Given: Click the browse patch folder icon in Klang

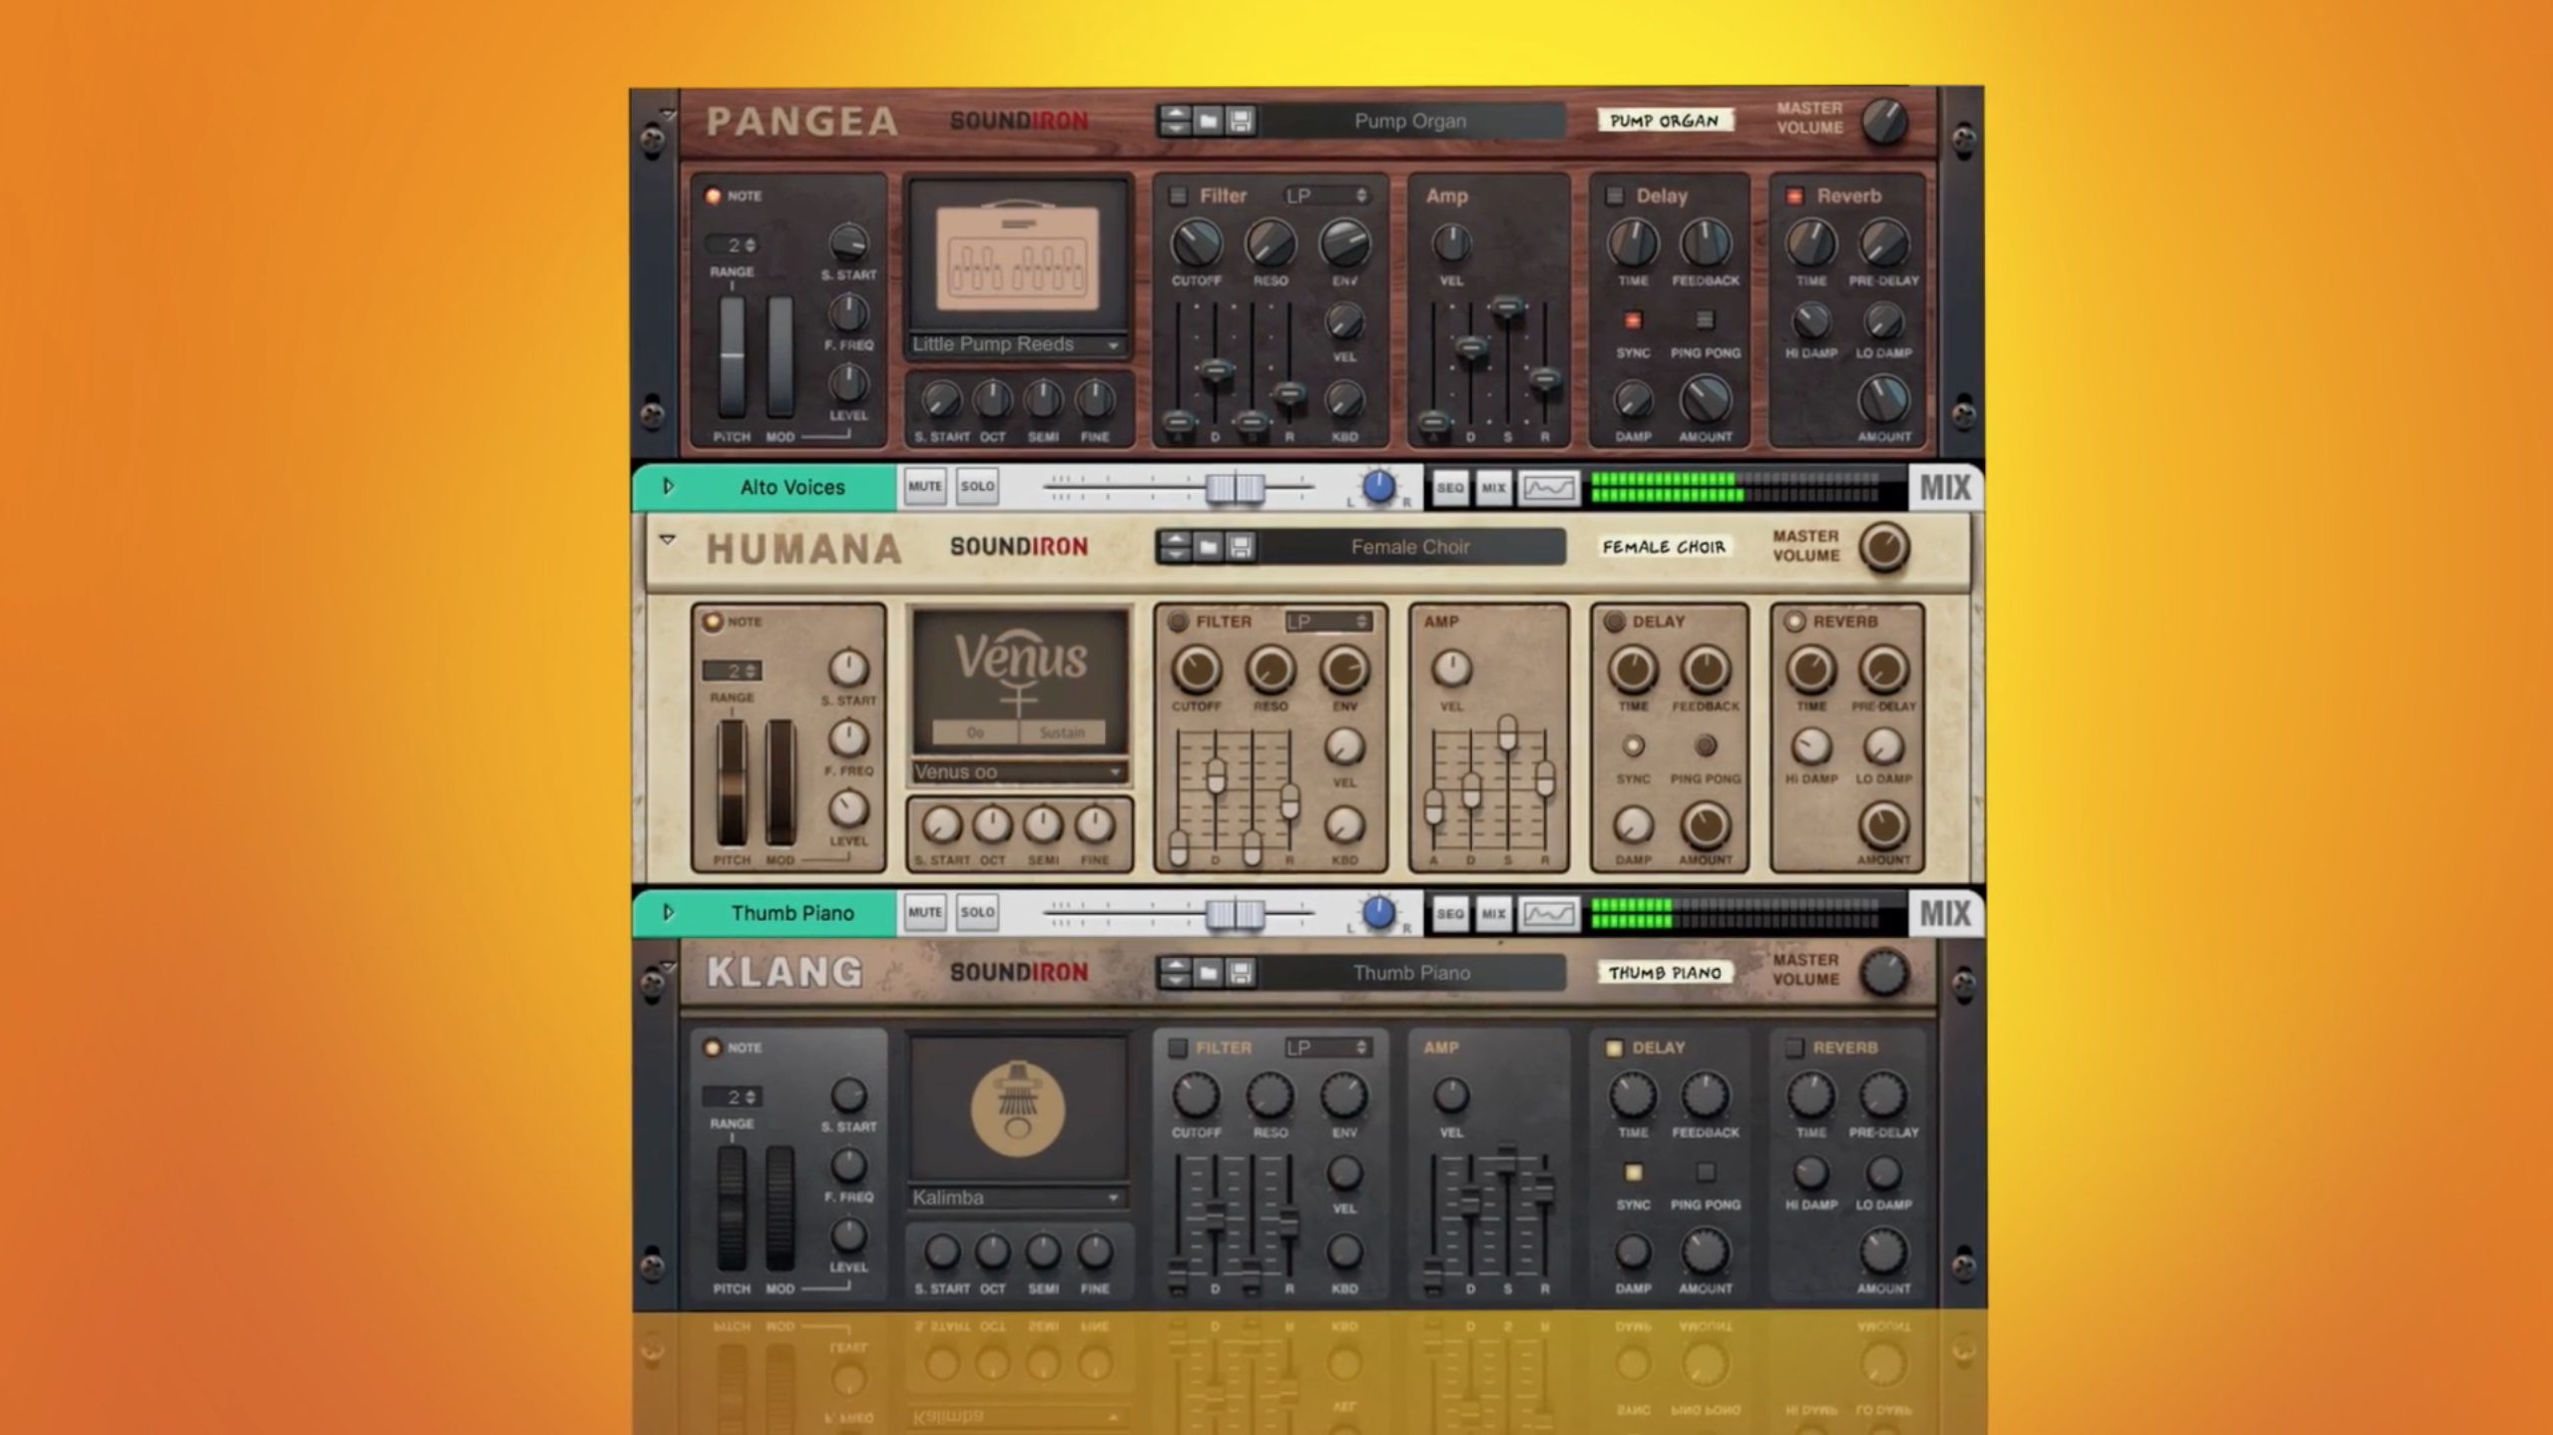Looking at the screenshot, I should click(1208, 972).
